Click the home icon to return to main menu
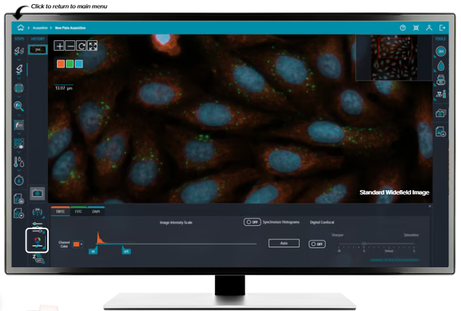 [x=20, y=28]
